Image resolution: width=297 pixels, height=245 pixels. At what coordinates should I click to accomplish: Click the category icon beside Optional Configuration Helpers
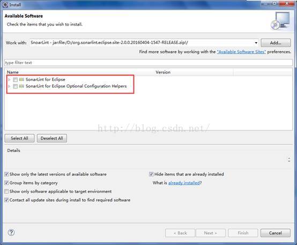(x=21, y=86)
